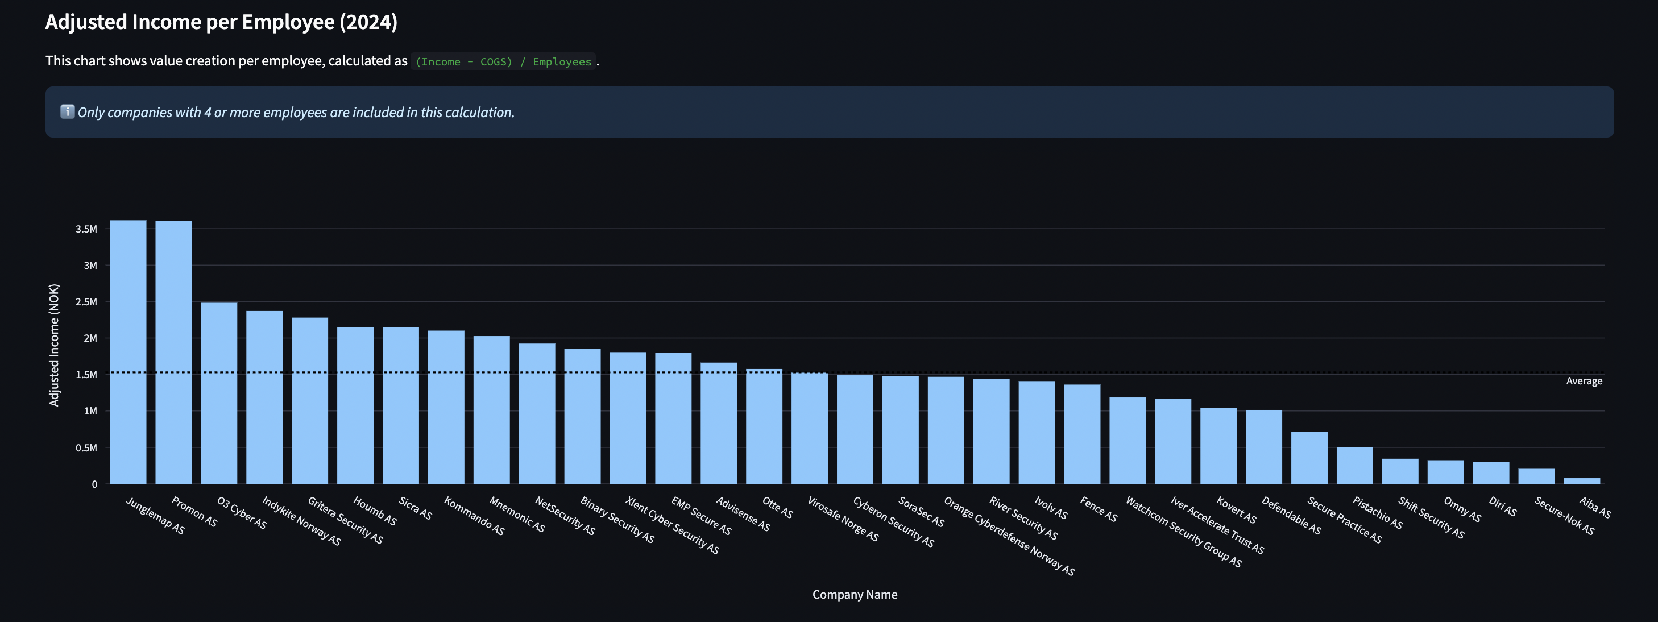Click the 'Watchcom Security Group AS' axis label

point(1184,532)
